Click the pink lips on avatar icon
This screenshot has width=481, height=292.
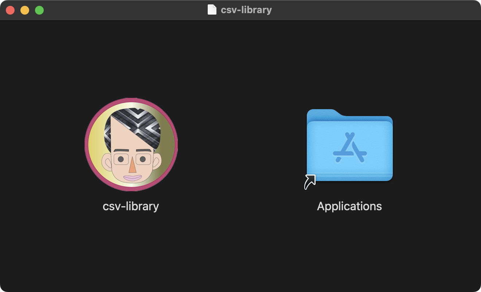click(132, 178)
